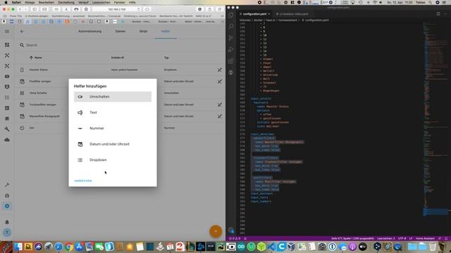Cancel dialog with Abbrechen link

coord(83,181)
